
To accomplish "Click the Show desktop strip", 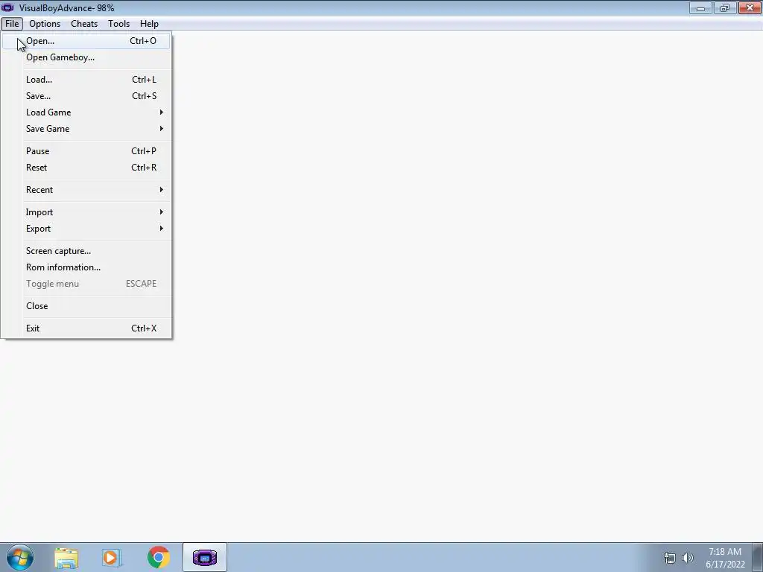I will pyautogui.click(x=758, y=557).
